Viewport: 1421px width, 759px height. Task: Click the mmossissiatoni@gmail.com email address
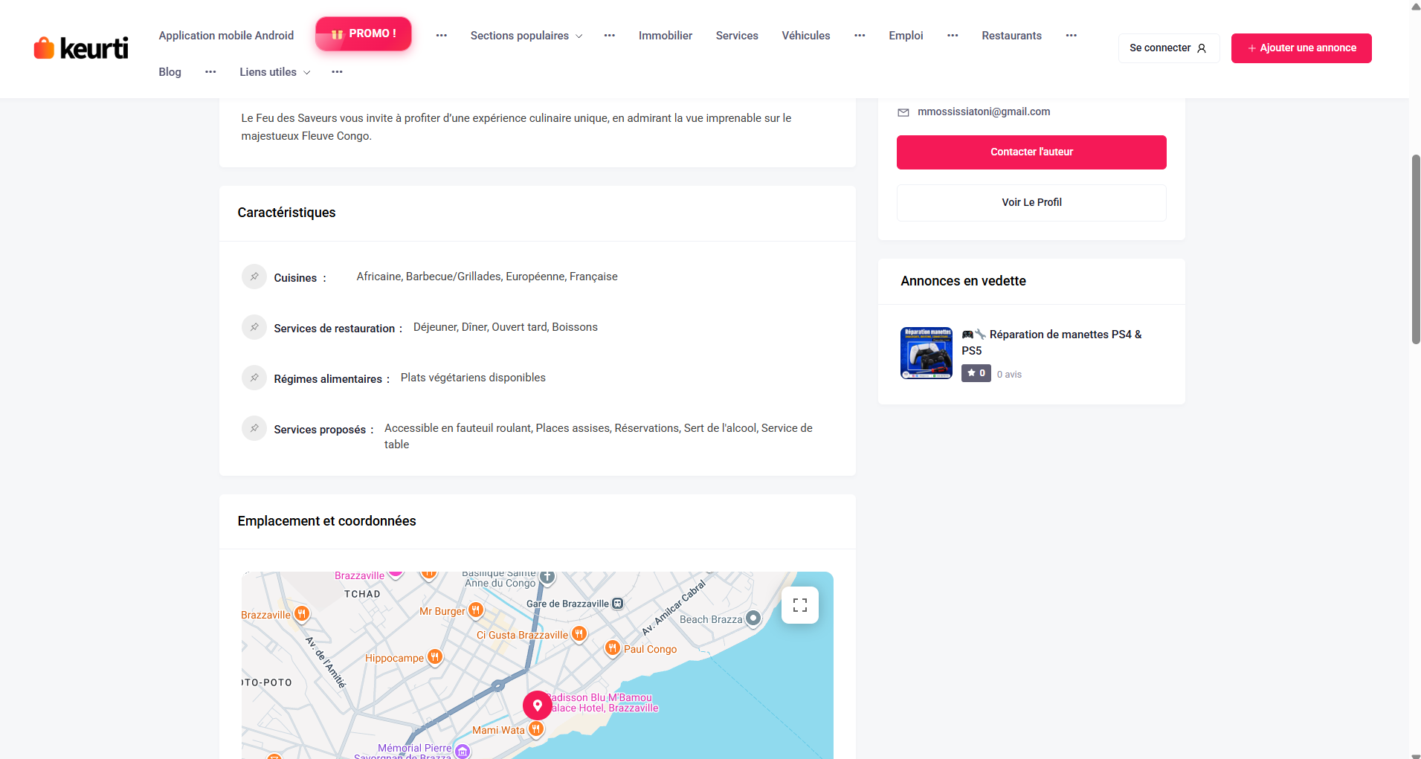click(984, 112)
